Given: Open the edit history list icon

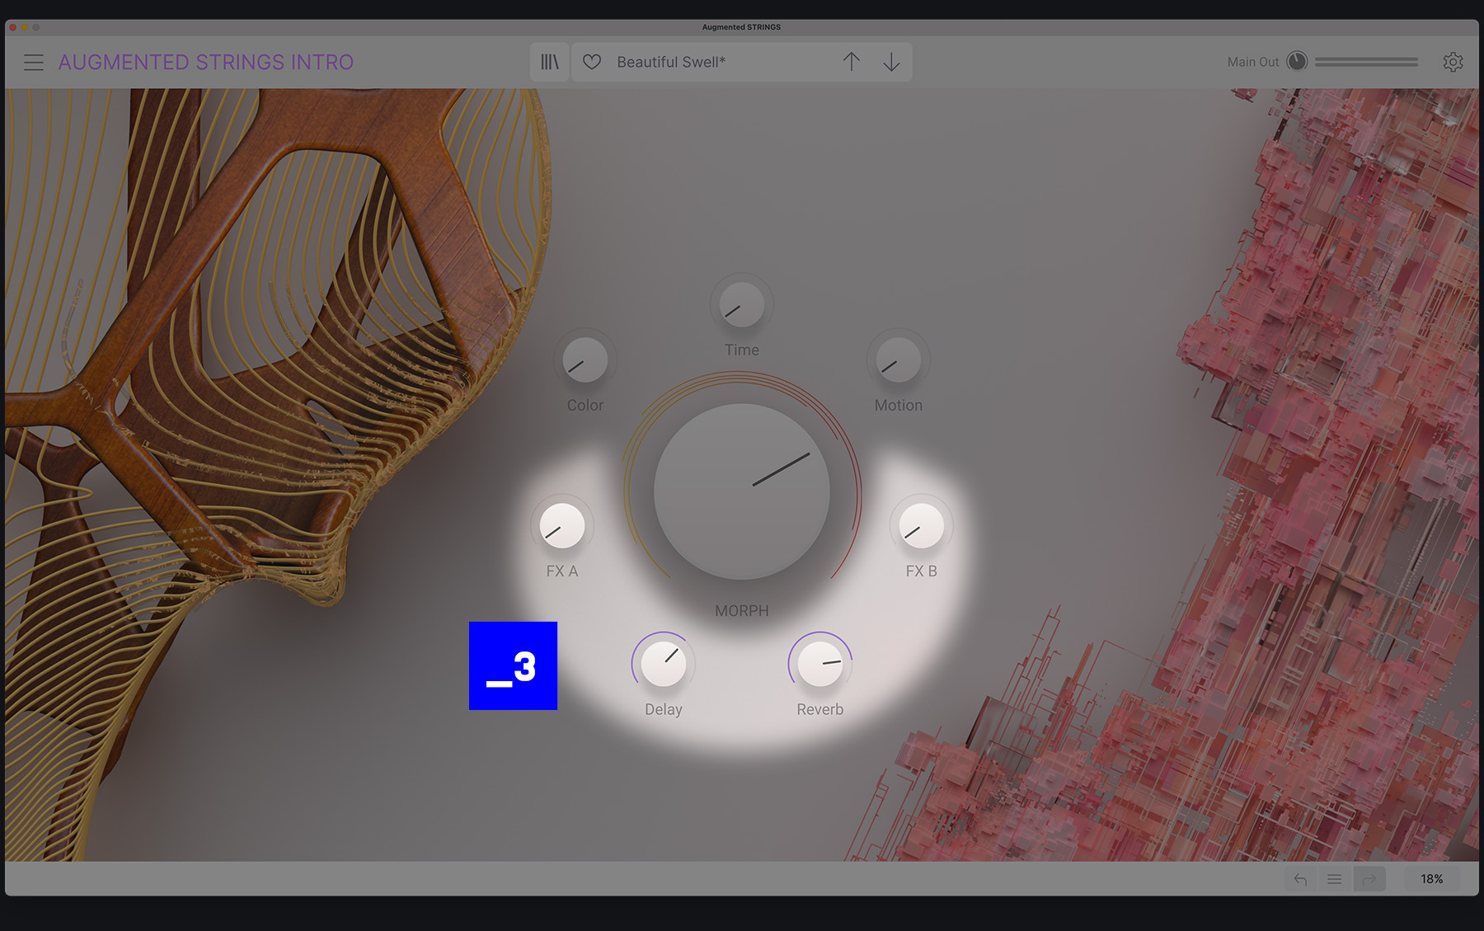Looking at the screenshot, I should point(1335,879).
